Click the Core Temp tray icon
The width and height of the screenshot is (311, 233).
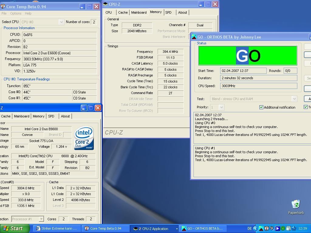tap(267, 228)
